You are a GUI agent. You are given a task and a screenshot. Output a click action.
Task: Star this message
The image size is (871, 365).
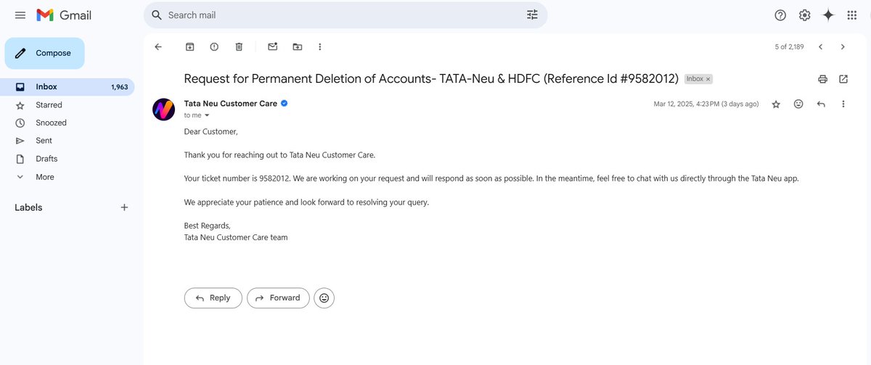(776, 104)
